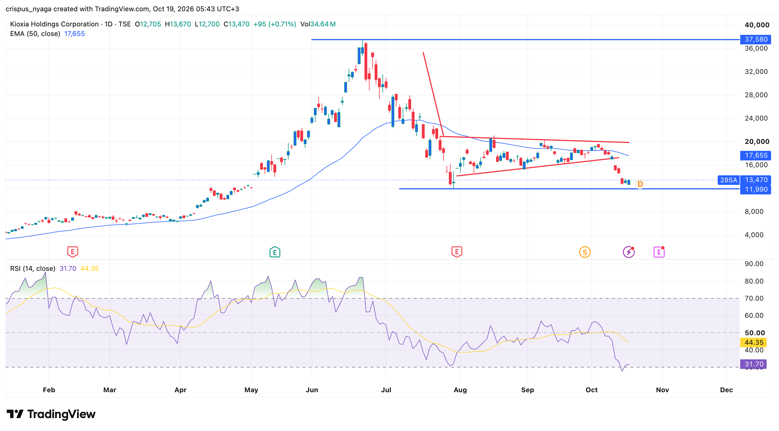Click the 50.00 RSI midline axis label
Viewport: 779px width, 431px height.
coord(755,333)
